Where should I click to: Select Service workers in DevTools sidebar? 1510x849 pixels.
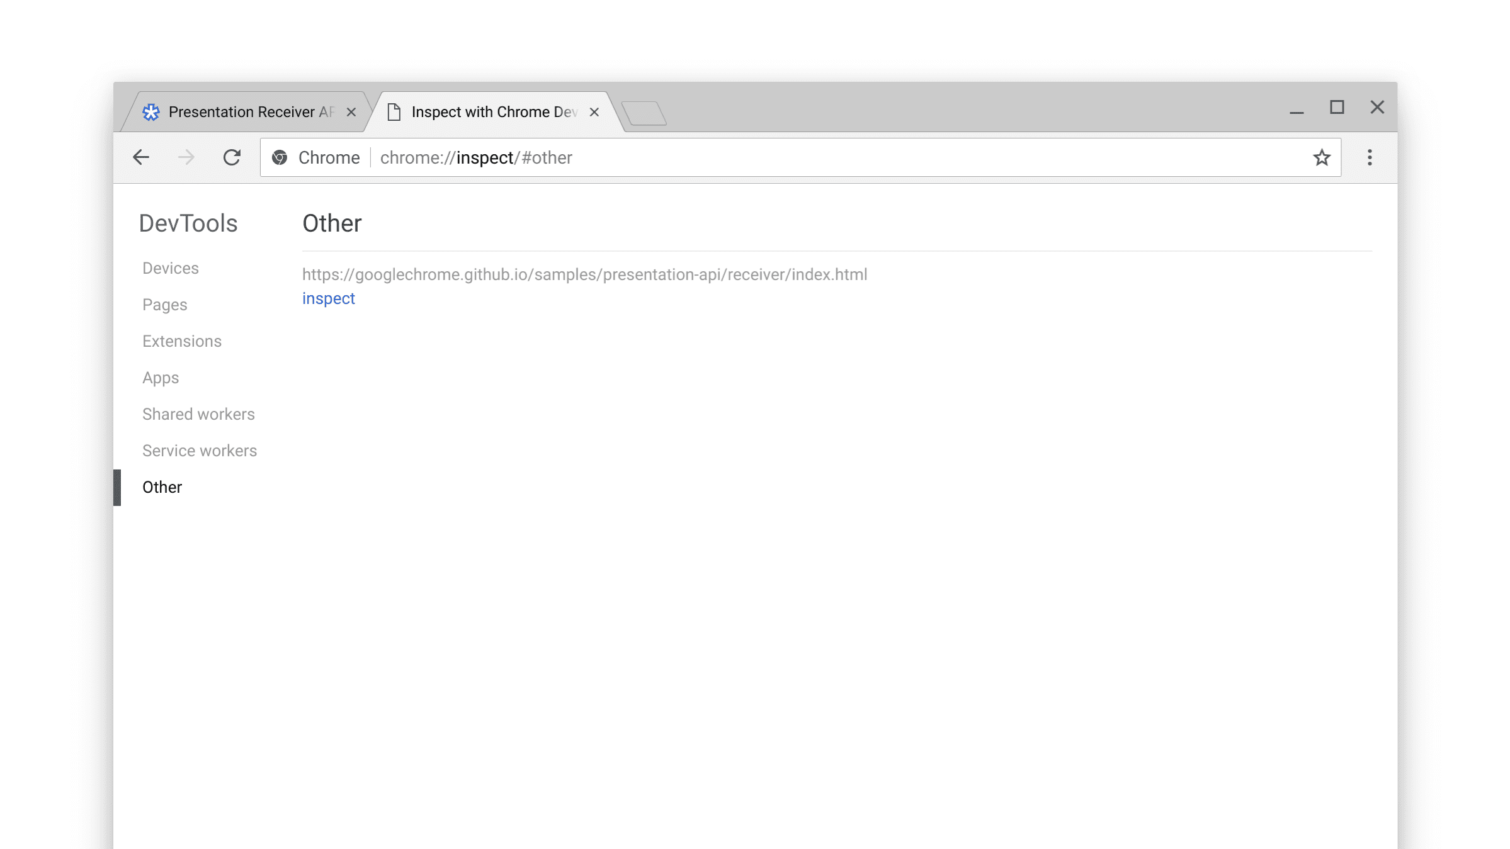(x=199, y=450)
